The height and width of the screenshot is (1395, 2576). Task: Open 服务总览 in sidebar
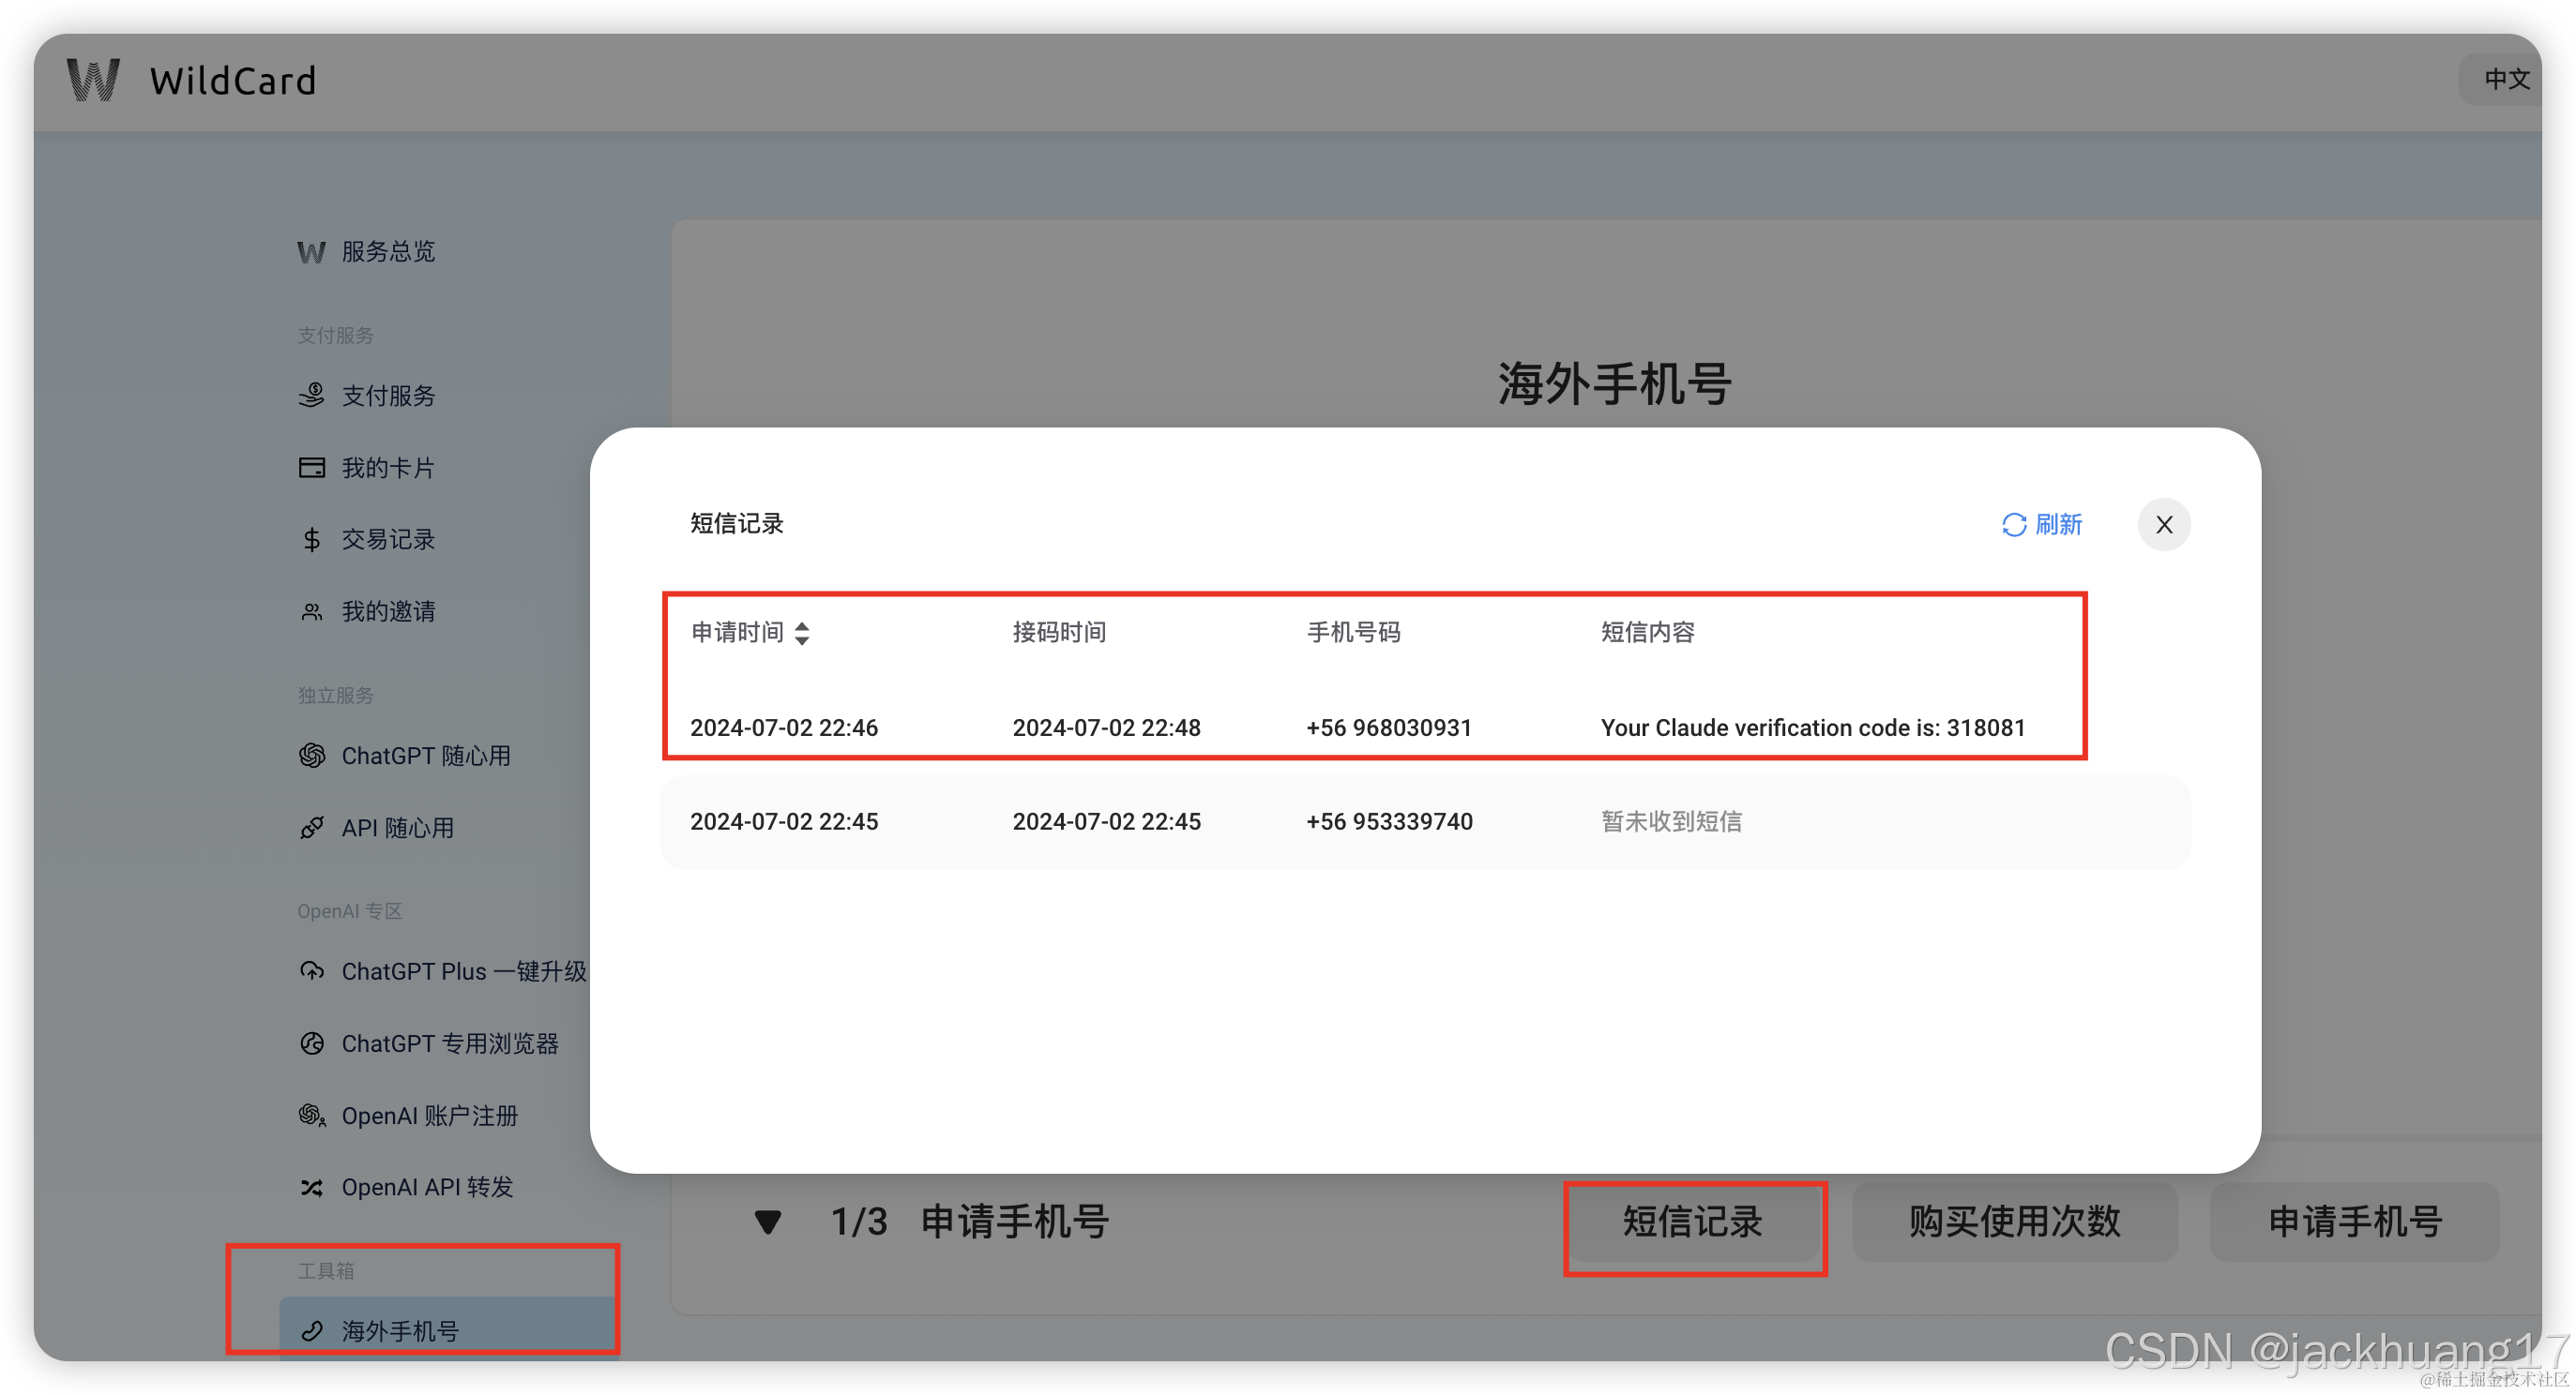(387, 252)
